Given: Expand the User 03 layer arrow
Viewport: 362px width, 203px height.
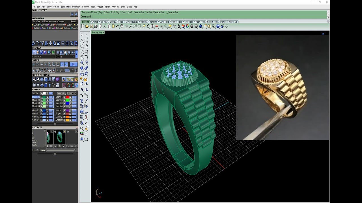Looking at the screenshot, I should 64,103.
